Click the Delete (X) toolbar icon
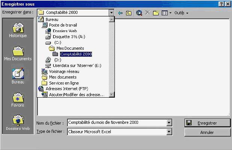The width and height of the screenshot is (232, 150). [x=147, y=13]
